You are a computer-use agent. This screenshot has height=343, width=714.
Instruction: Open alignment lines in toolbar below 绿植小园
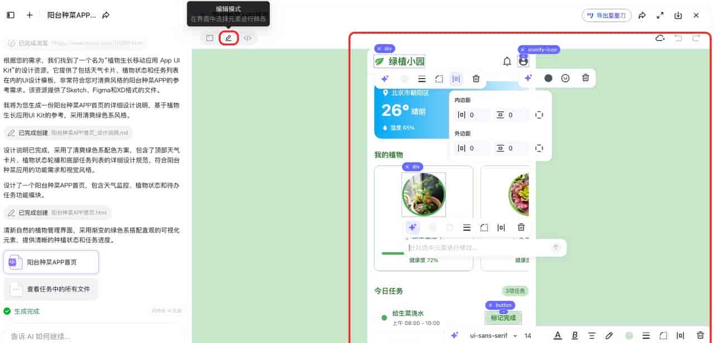422,79
